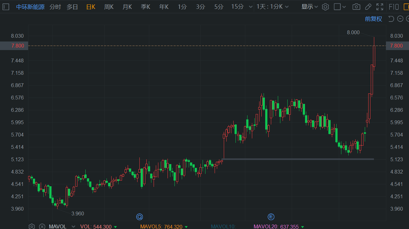Viewport: 409px width, 229px height.
Task: Expand the layout options arrow
Action: click(344, 7)
